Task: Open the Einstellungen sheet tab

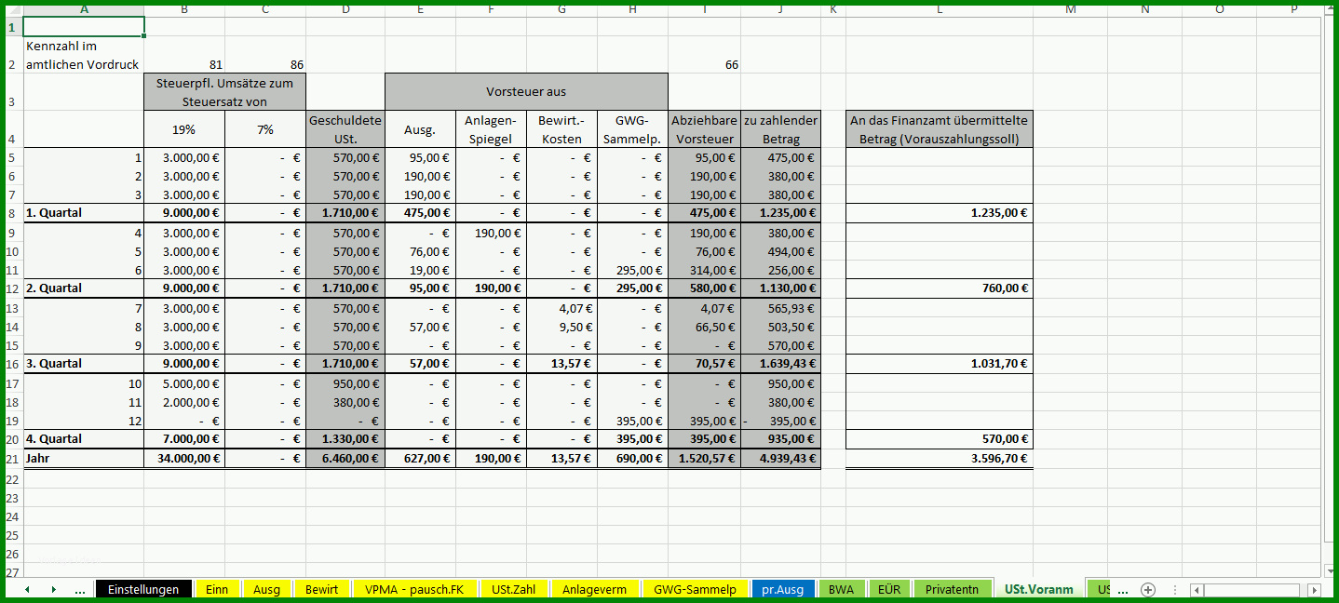Action: (x=143, y=589)
